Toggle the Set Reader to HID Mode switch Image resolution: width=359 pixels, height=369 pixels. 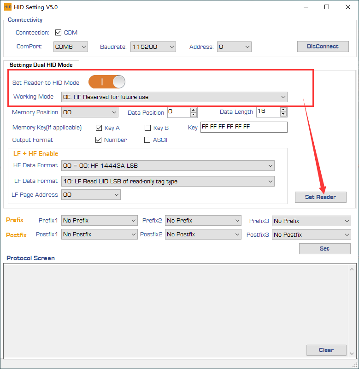coord(107,82)
